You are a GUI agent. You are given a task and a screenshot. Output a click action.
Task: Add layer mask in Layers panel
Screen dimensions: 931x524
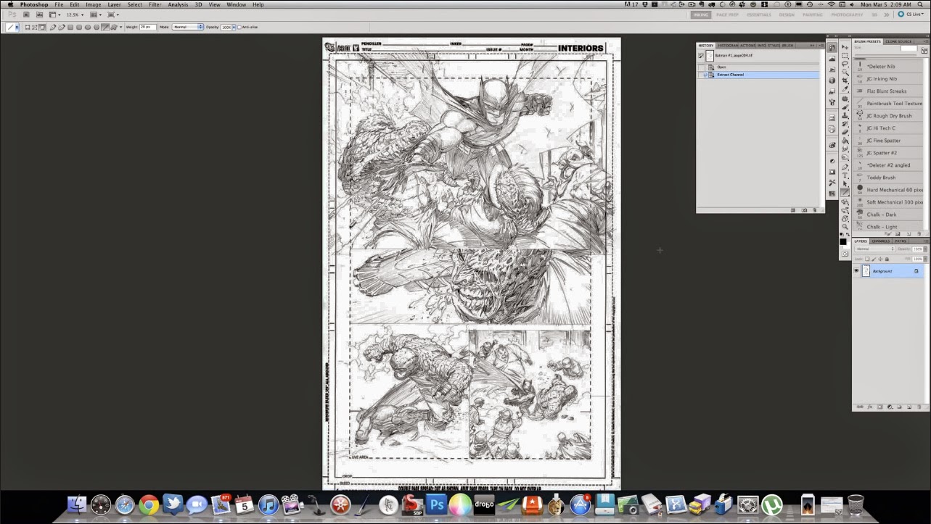(x=879, y=407)
